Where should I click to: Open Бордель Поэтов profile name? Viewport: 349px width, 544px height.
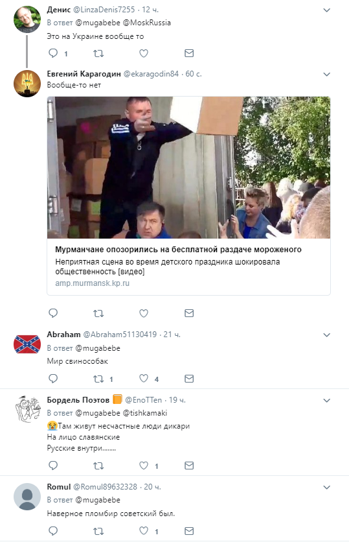coord(78,400)
